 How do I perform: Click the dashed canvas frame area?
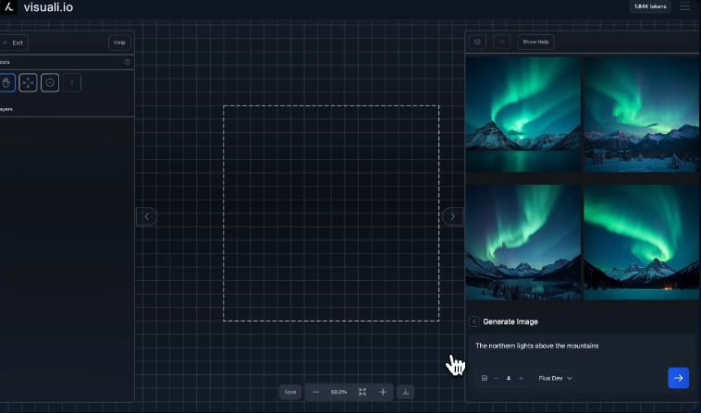tap(331, 213)
